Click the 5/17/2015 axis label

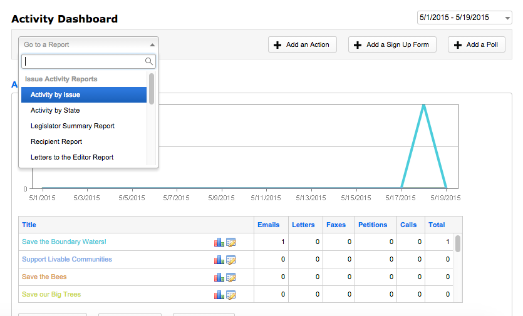pyautogui.click(x=401, y=198)
